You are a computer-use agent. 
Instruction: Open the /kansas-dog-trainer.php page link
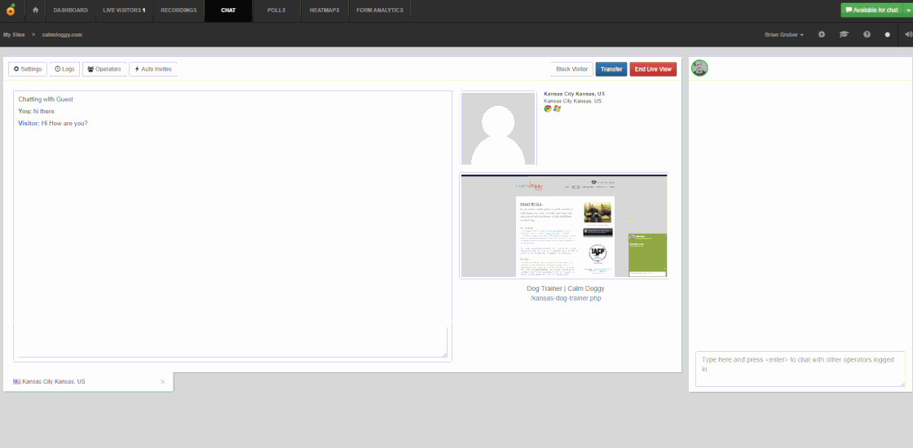566,298
